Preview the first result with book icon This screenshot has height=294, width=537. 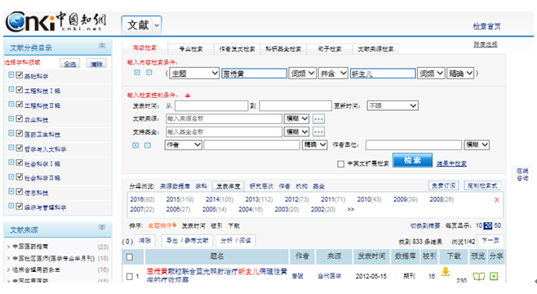[x=479, y=276]
